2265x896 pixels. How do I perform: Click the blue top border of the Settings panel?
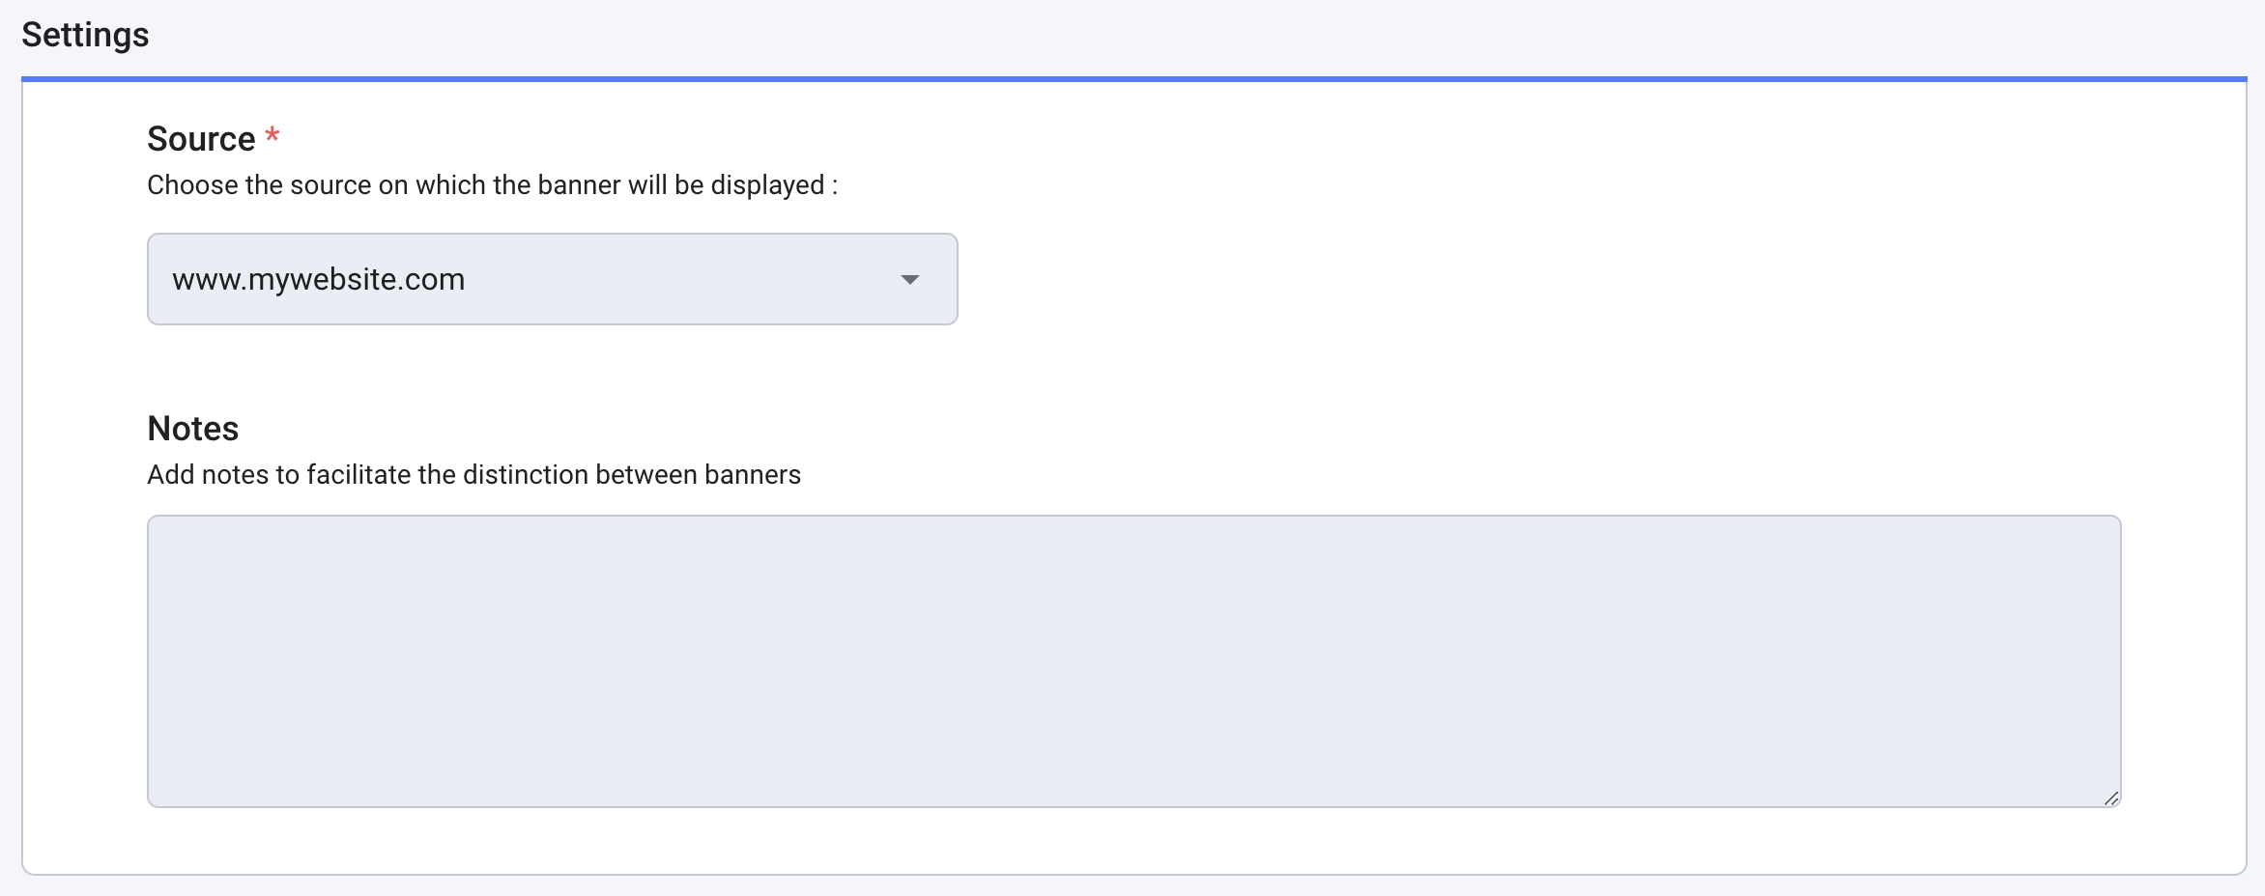[x=1132, y=78]
